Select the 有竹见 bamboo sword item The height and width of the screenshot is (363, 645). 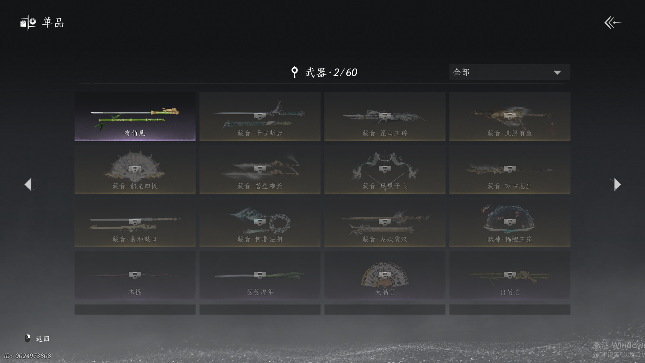coord(135,117)
